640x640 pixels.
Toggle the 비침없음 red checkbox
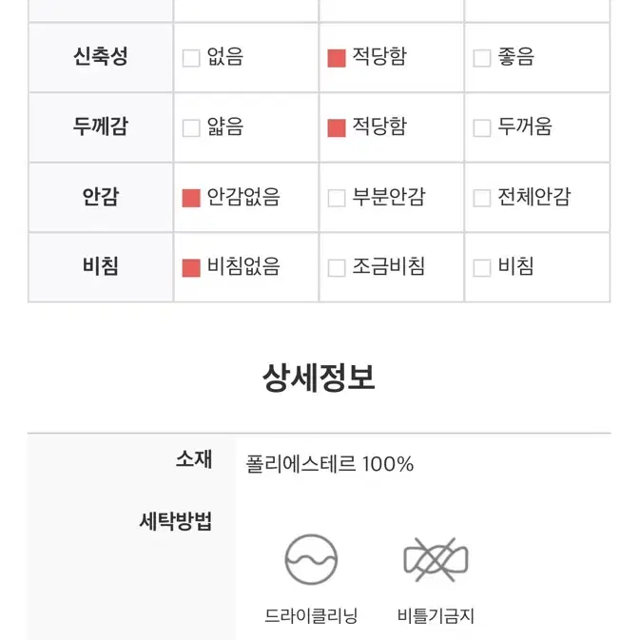191,268
